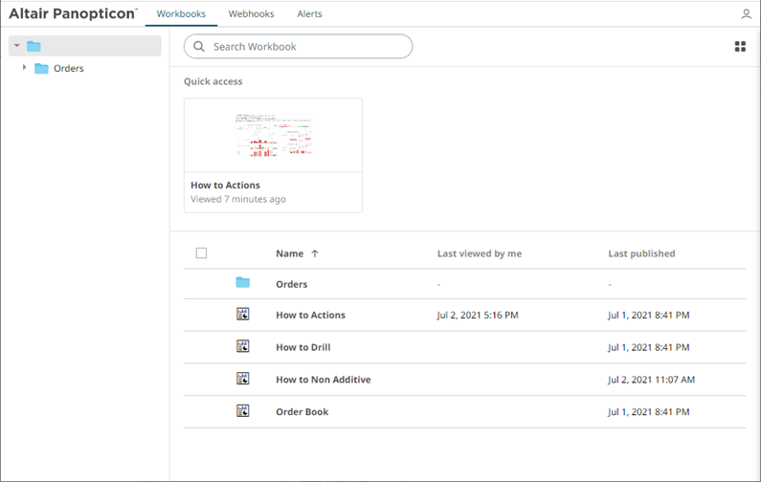Switch to the Alerts tab
The width and height of the screenshot is (761, 482).
(x=309, y=14)
